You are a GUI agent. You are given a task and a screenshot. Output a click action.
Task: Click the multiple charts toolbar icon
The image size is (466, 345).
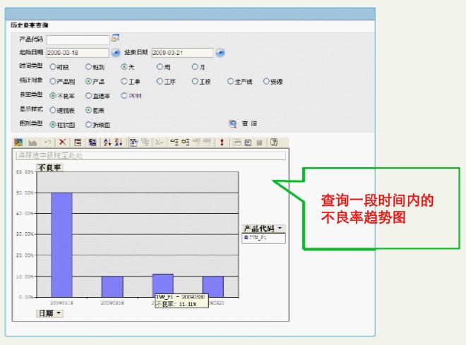[x=237, y=143]
